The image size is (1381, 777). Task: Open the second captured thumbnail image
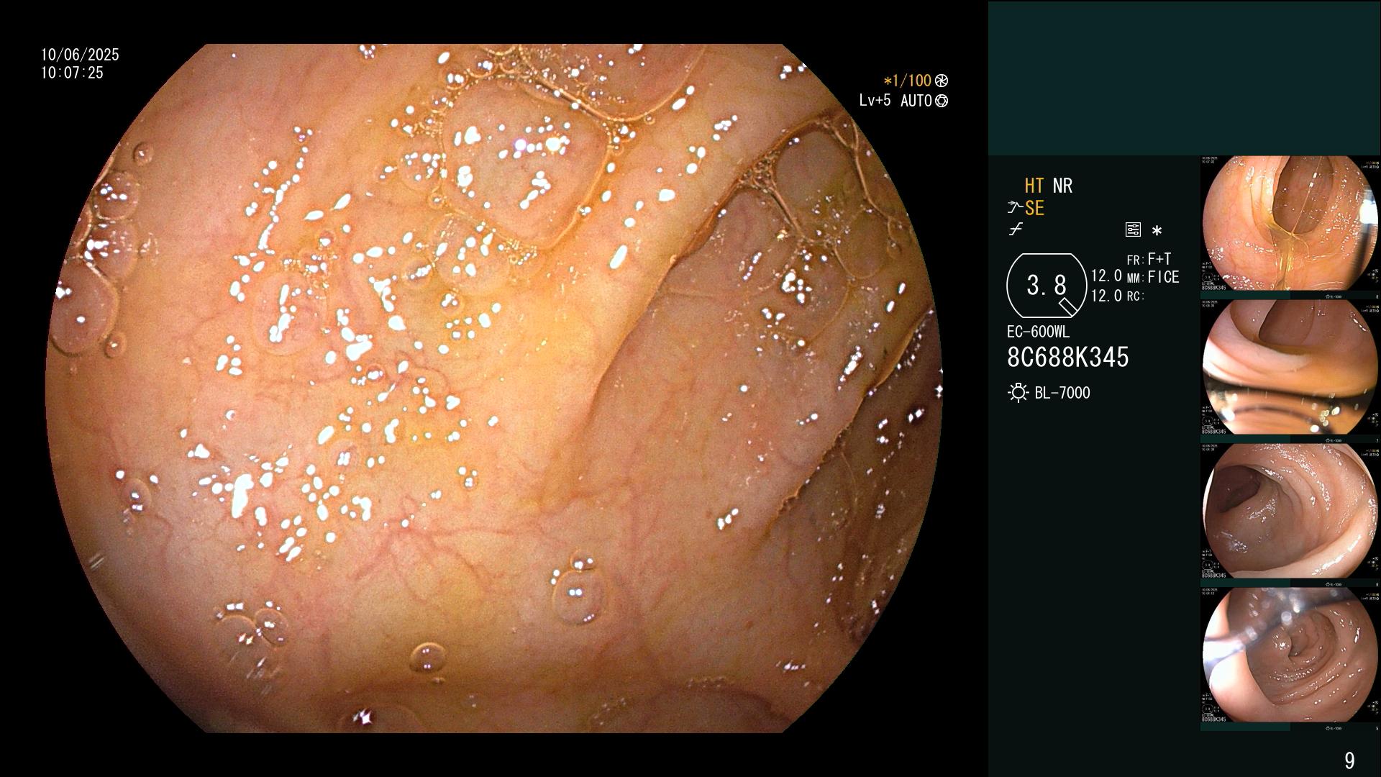pyautogui.click(x=1290, y=367)
